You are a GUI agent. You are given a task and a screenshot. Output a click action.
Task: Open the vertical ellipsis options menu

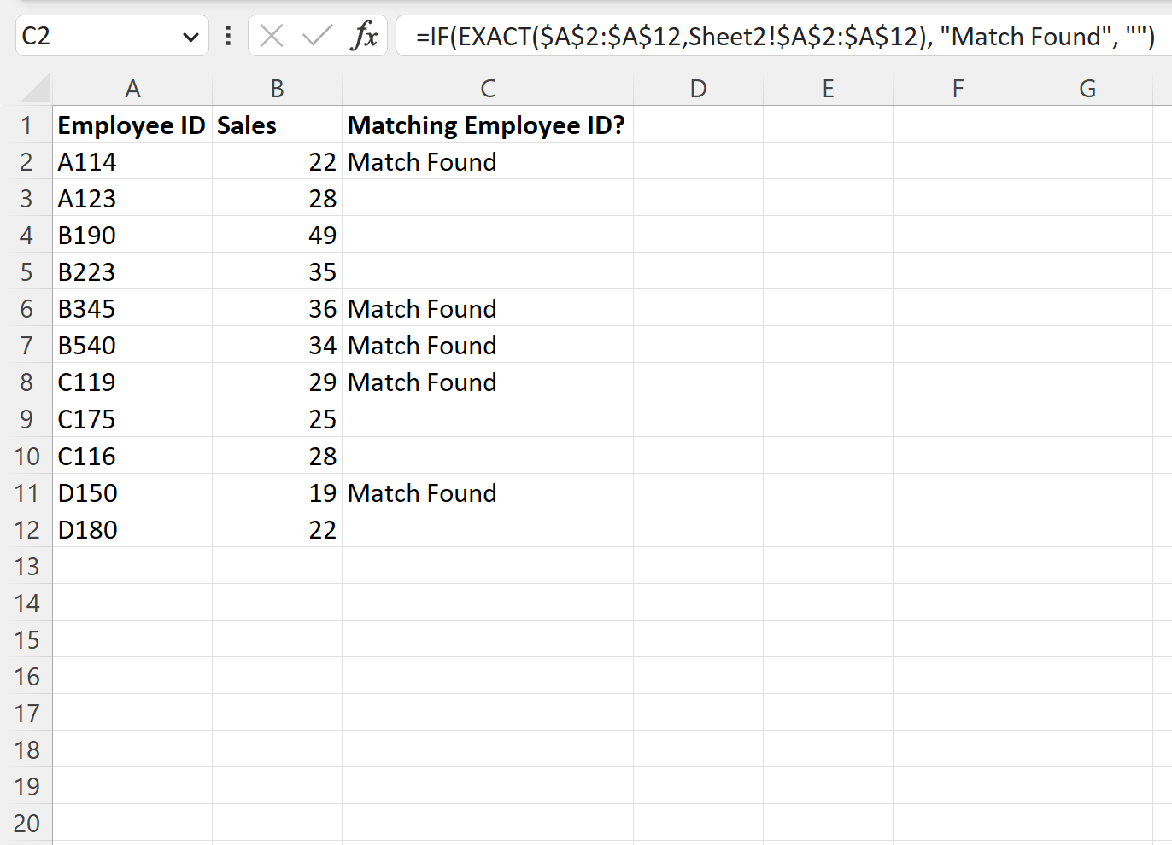click(226, 37)
